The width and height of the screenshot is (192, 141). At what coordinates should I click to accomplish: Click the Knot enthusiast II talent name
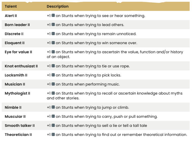point(21,66)
